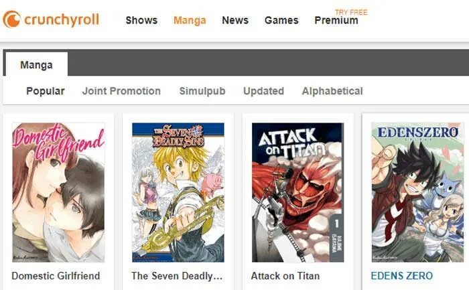The height and width of the screenshot is (290, 469).
Task: Open the EDENS ZERO cover thumbnail
Action: point(417,192)
